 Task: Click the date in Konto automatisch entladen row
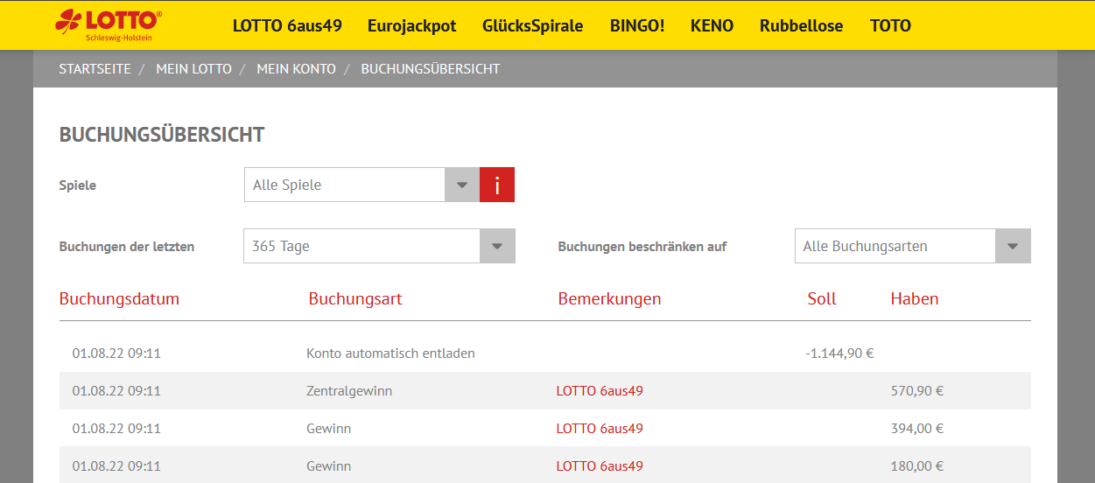[x=116, y=353]
